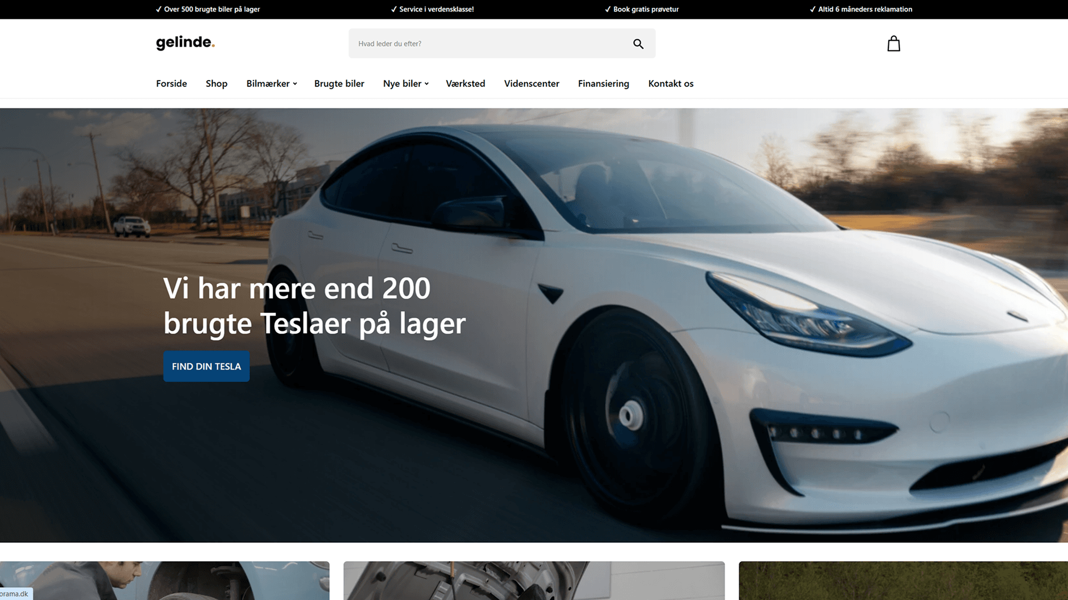Navigate to Værksted

pos(466,83)
